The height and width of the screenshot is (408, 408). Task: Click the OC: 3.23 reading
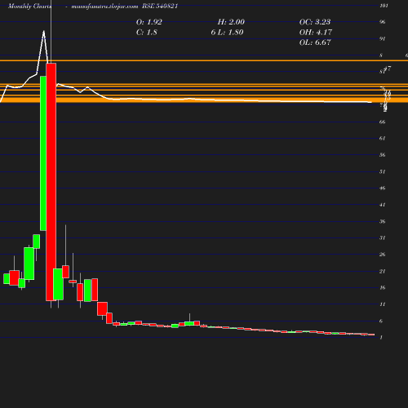pyautogui.click(x=315, y=22)
